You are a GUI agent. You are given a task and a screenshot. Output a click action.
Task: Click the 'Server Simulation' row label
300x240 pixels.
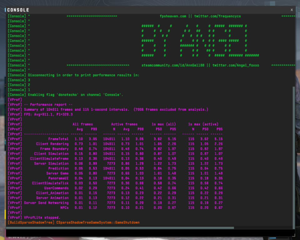click(51, 164)
